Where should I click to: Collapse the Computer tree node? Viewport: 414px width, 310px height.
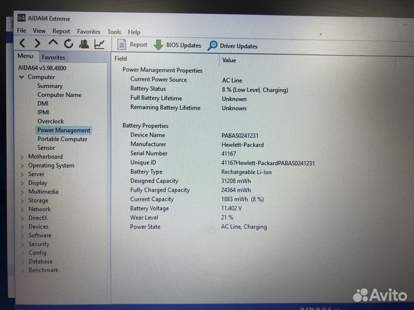[x=22, y=77]
